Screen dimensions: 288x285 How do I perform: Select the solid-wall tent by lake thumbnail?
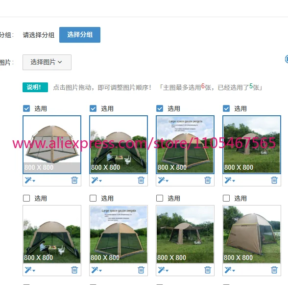[x=252, y=234]
